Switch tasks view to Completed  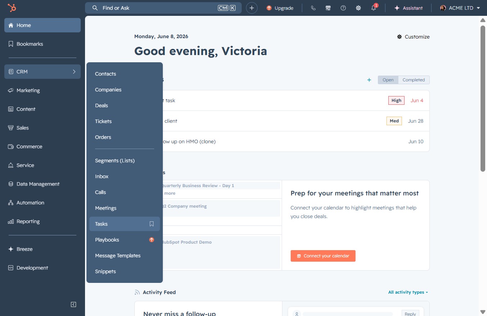click(x=414, y=80)
